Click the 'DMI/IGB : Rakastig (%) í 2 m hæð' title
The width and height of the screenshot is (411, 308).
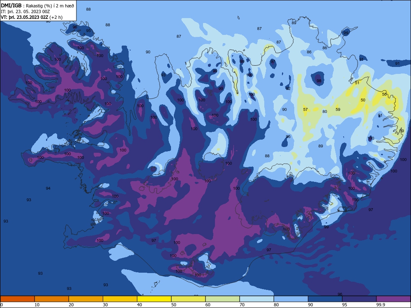click(x=38, y=5)
